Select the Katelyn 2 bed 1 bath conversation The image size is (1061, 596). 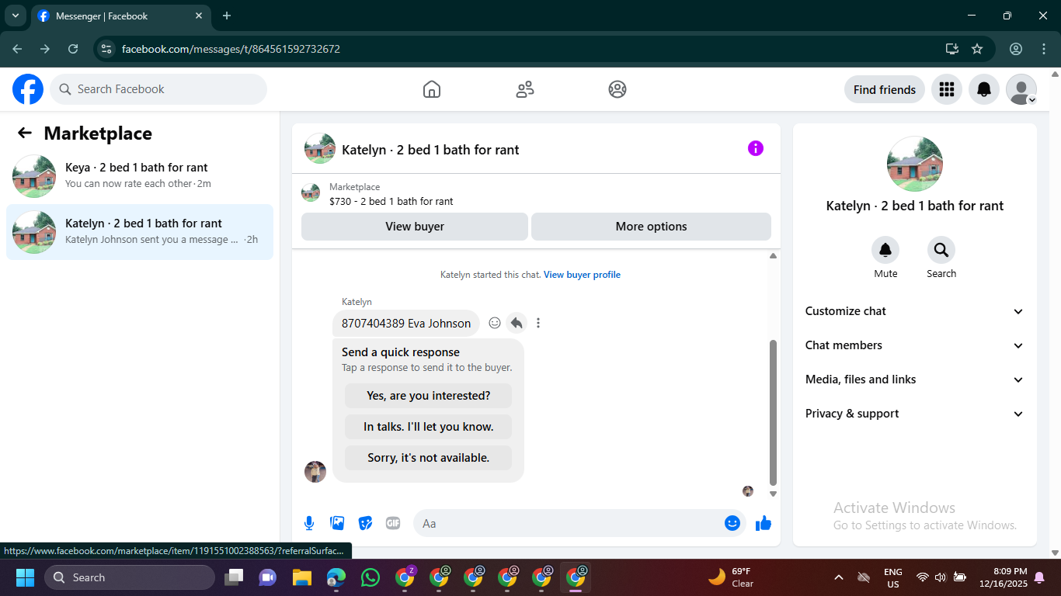[x=140, y=231]
